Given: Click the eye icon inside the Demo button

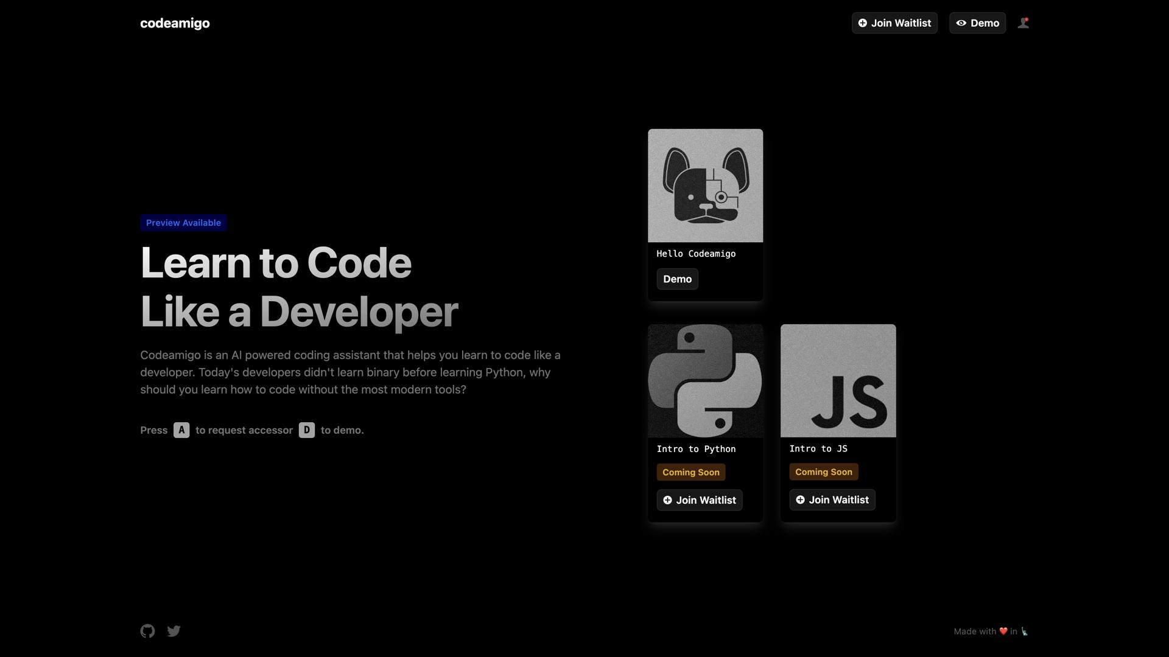Looking at the screenshot, I should pyautogui.click(x=962, y=23).
